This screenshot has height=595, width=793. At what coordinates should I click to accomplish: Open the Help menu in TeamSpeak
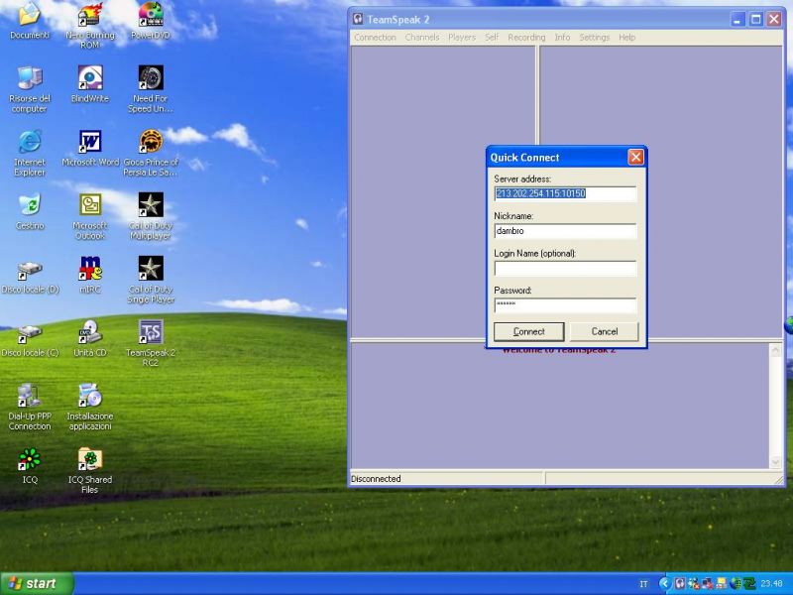[x=626, y=38]
